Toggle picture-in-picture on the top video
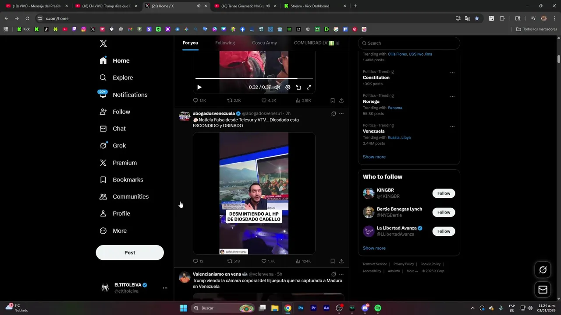561x315 pixels. 298,87
